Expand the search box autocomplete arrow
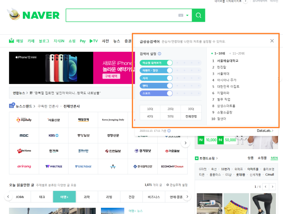This screenshot has height=214, width=283. point(187,15)
